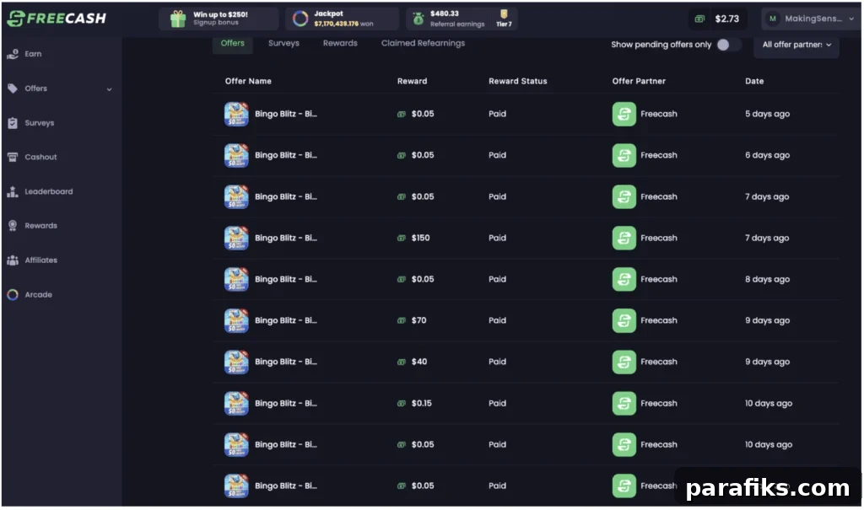Click Paid status in the $70 row
This screenshot has width=864, height=510.
[x=497, y=320]
